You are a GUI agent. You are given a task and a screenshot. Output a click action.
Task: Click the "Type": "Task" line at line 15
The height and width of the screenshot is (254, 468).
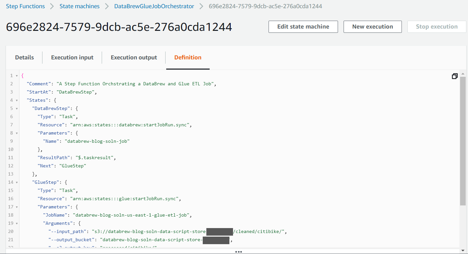[58, 190]
